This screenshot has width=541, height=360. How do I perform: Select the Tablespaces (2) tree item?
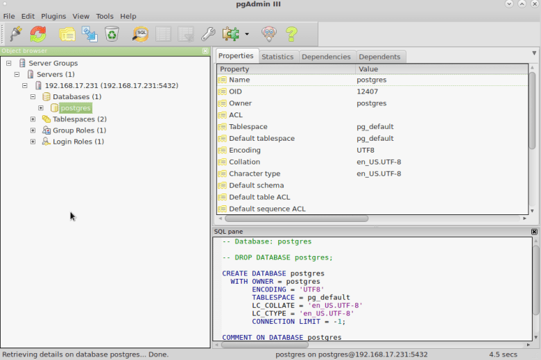click(x=80, y=119)
